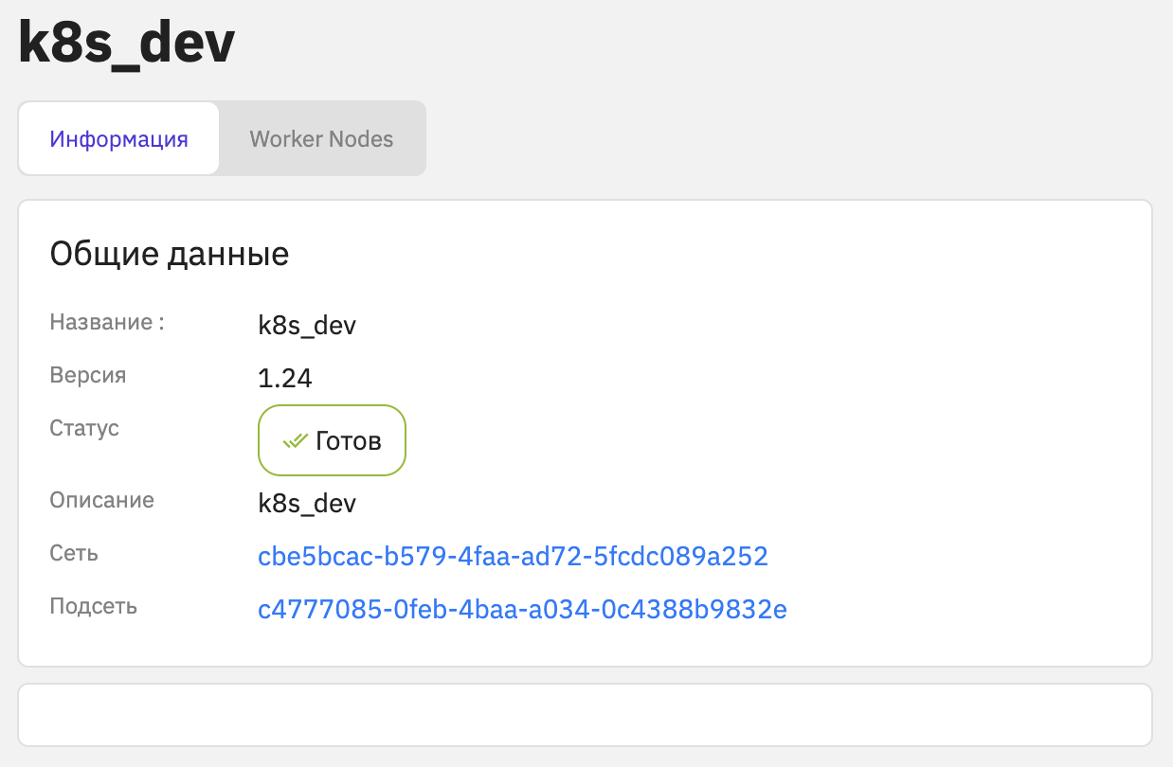Click the green double-checkmark status icon
The height and width of the screenshot is (767, 1173).
click(x=296, y=440)
